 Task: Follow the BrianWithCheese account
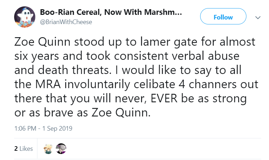pos(223,16)
